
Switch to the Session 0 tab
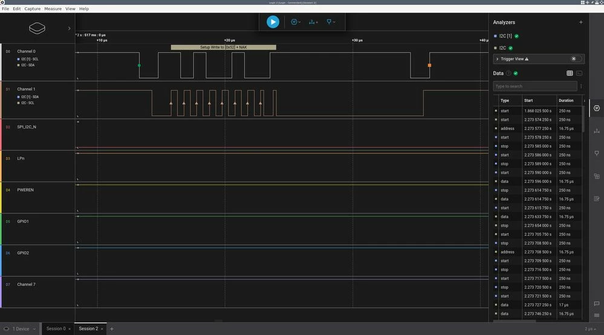tap(56, 329)
